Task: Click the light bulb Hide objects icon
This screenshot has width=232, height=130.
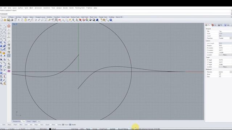Action: 73,20
